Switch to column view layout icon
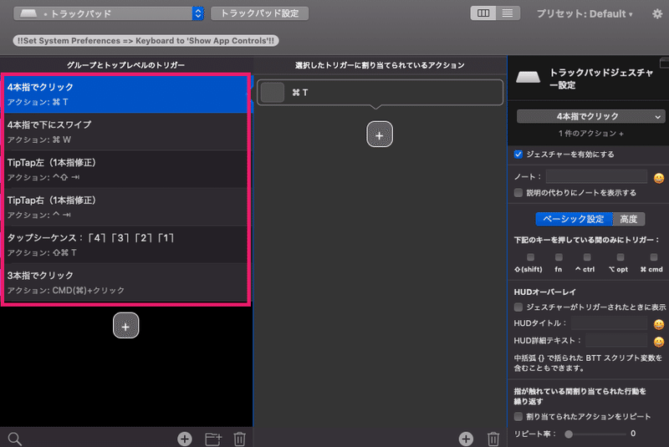669x447 pixels. click(x=483, y=13)
